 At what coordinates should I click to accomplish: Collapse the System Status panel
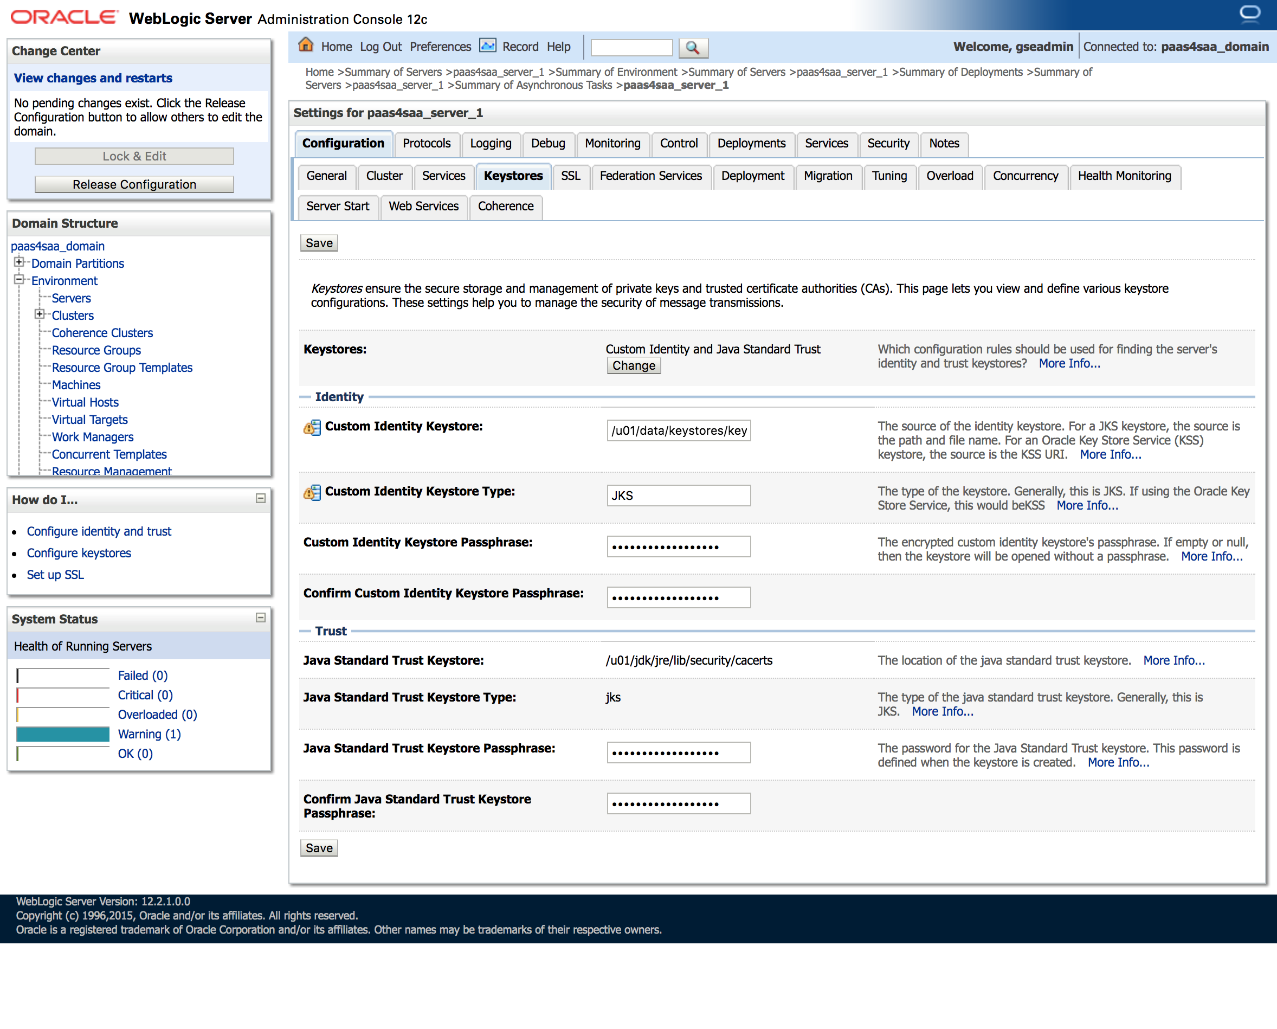(x=260, y=618)
